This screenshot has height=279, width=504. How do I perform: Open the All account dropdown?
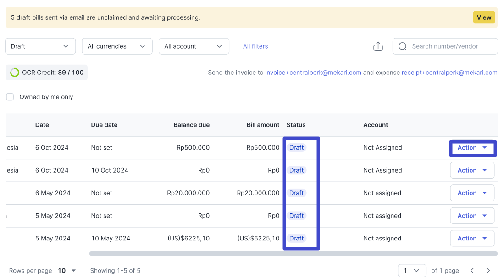pos(193,46)
